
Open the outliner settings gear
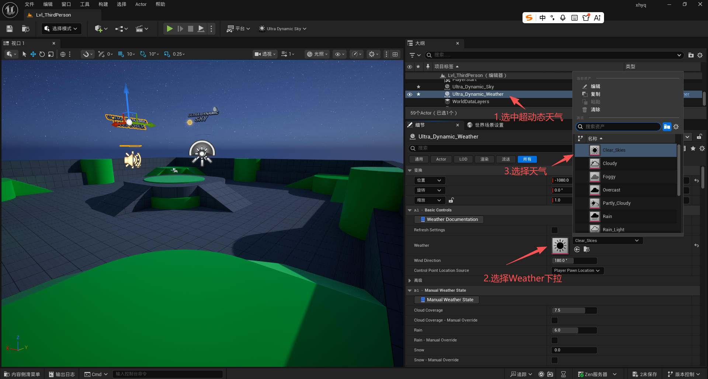pos(700,55)
